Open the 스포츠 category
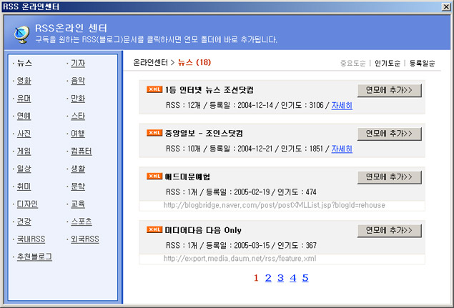 point(81,222)
